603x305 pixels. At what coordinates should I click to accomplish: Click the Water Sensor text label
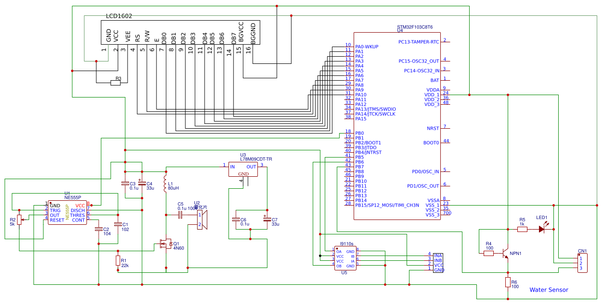point(549,290)
